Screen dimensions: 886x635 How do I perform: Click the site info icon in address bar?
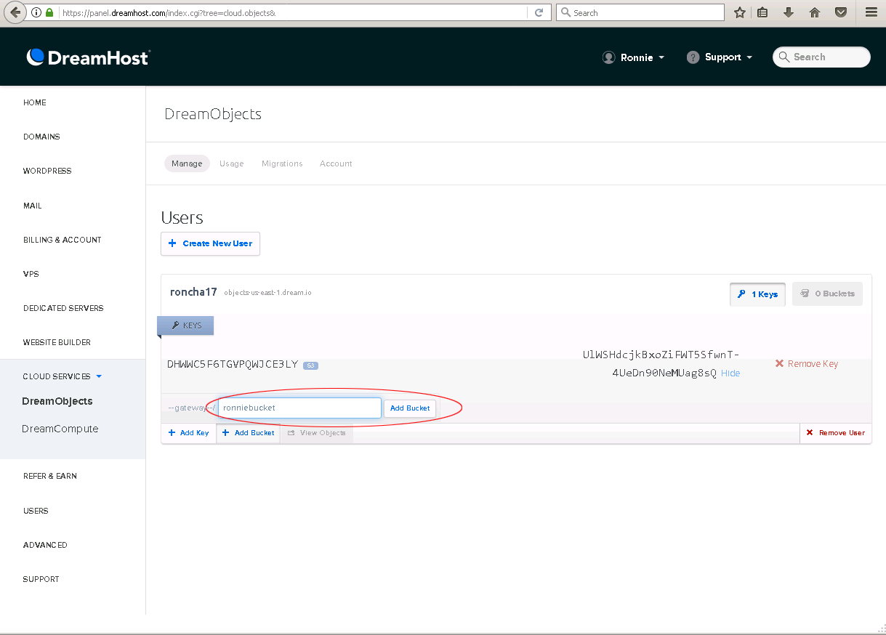click(x=36, y=12)
